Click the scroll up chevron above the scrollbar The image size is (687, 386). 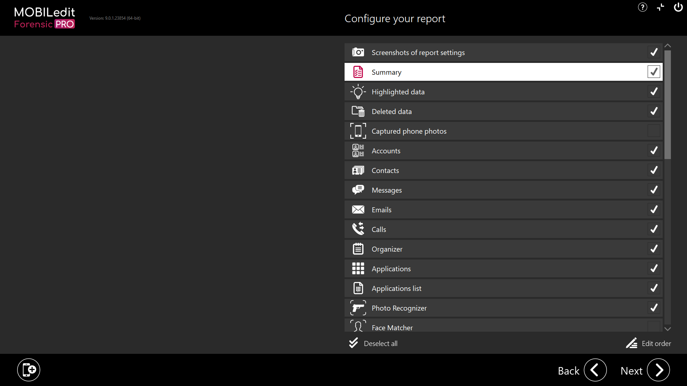[x=668, y=46]
